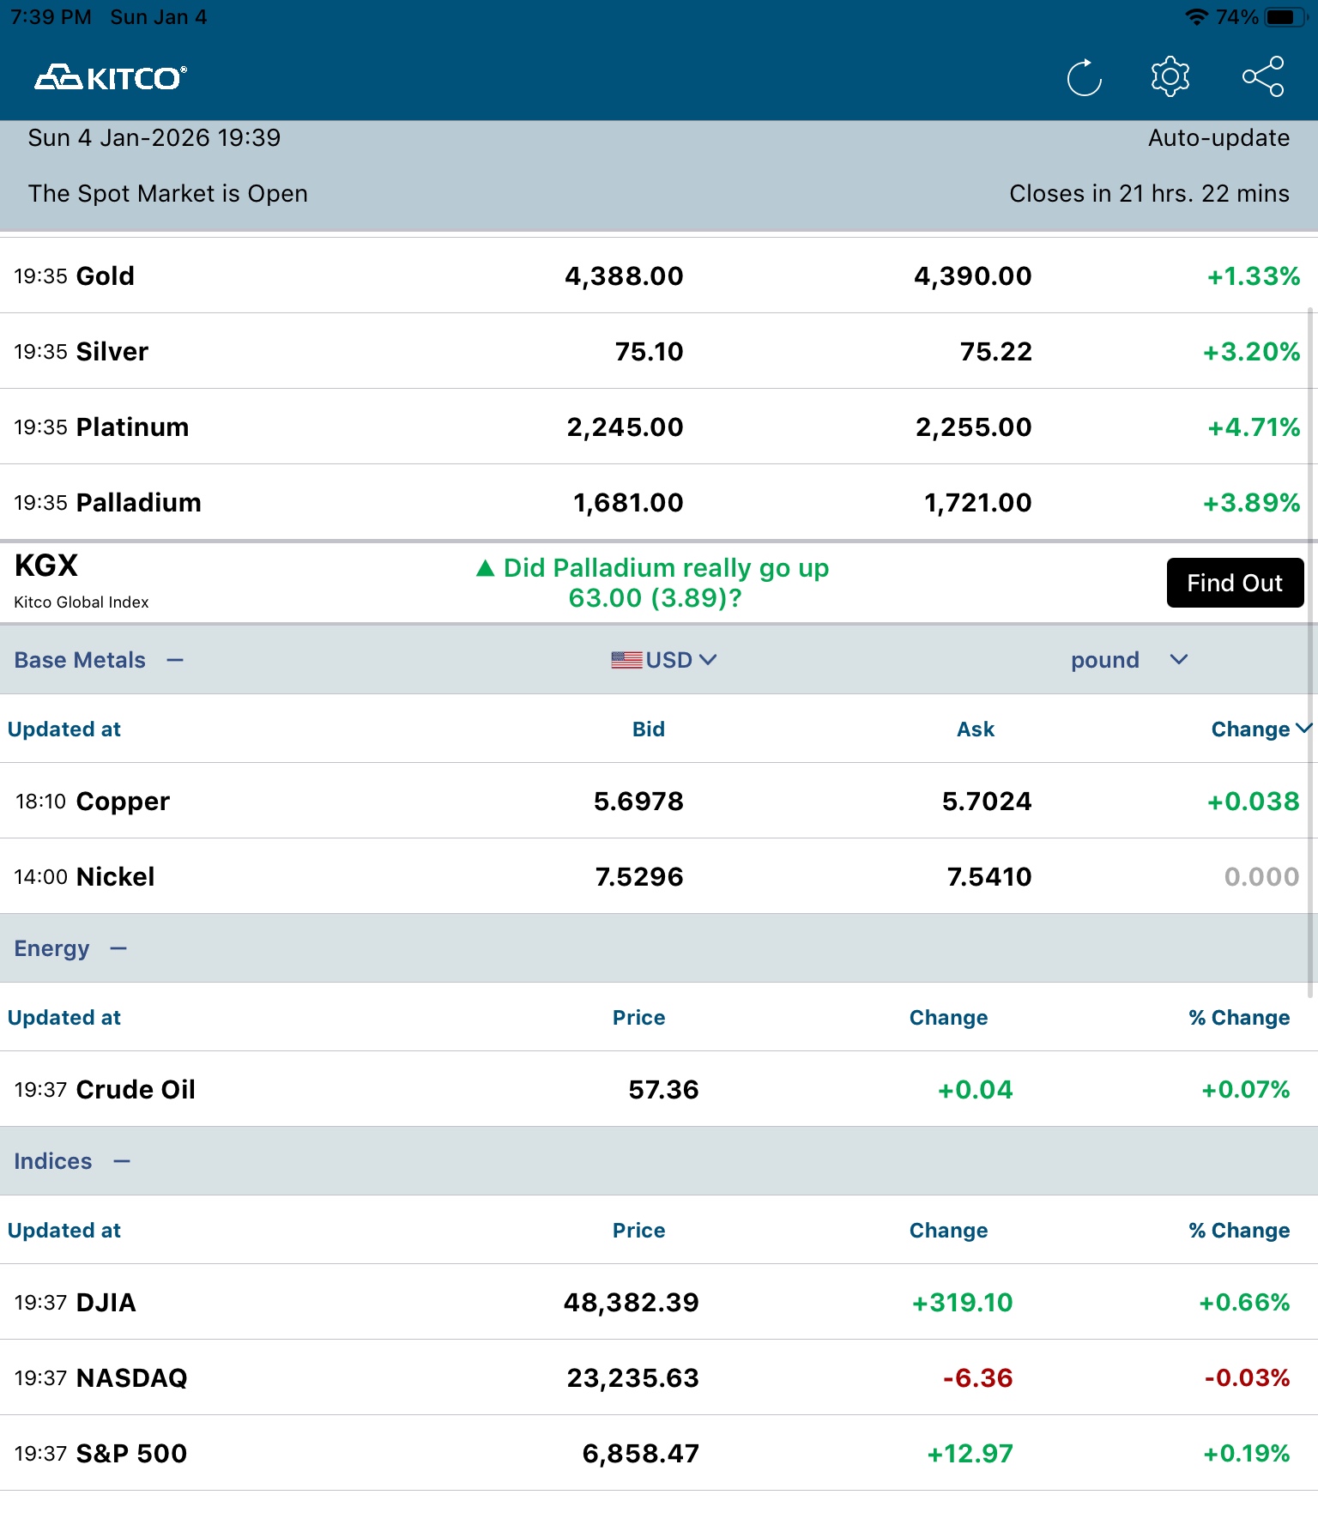Tap S&P 500 price 6,858.47
The height and width of the screenshot is (1513, 1318).
[640, 1454]
